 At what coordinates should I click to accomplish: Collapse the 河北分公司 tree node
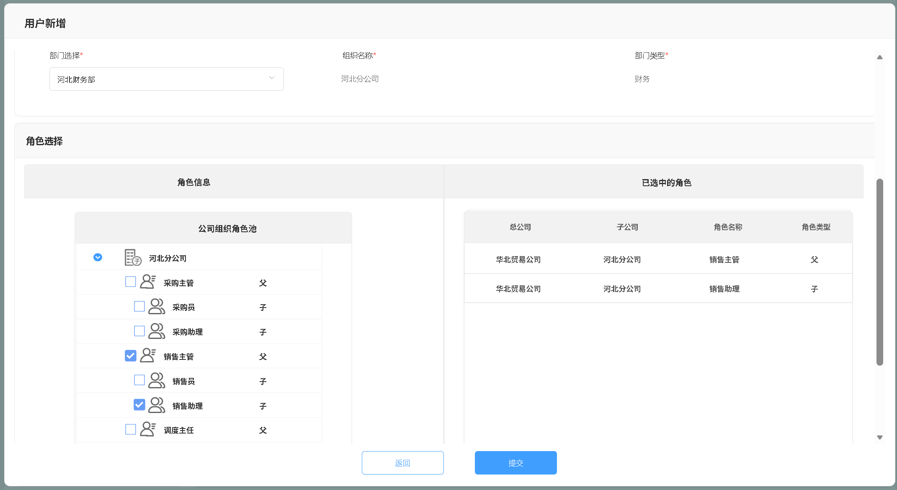coord(98,257)
